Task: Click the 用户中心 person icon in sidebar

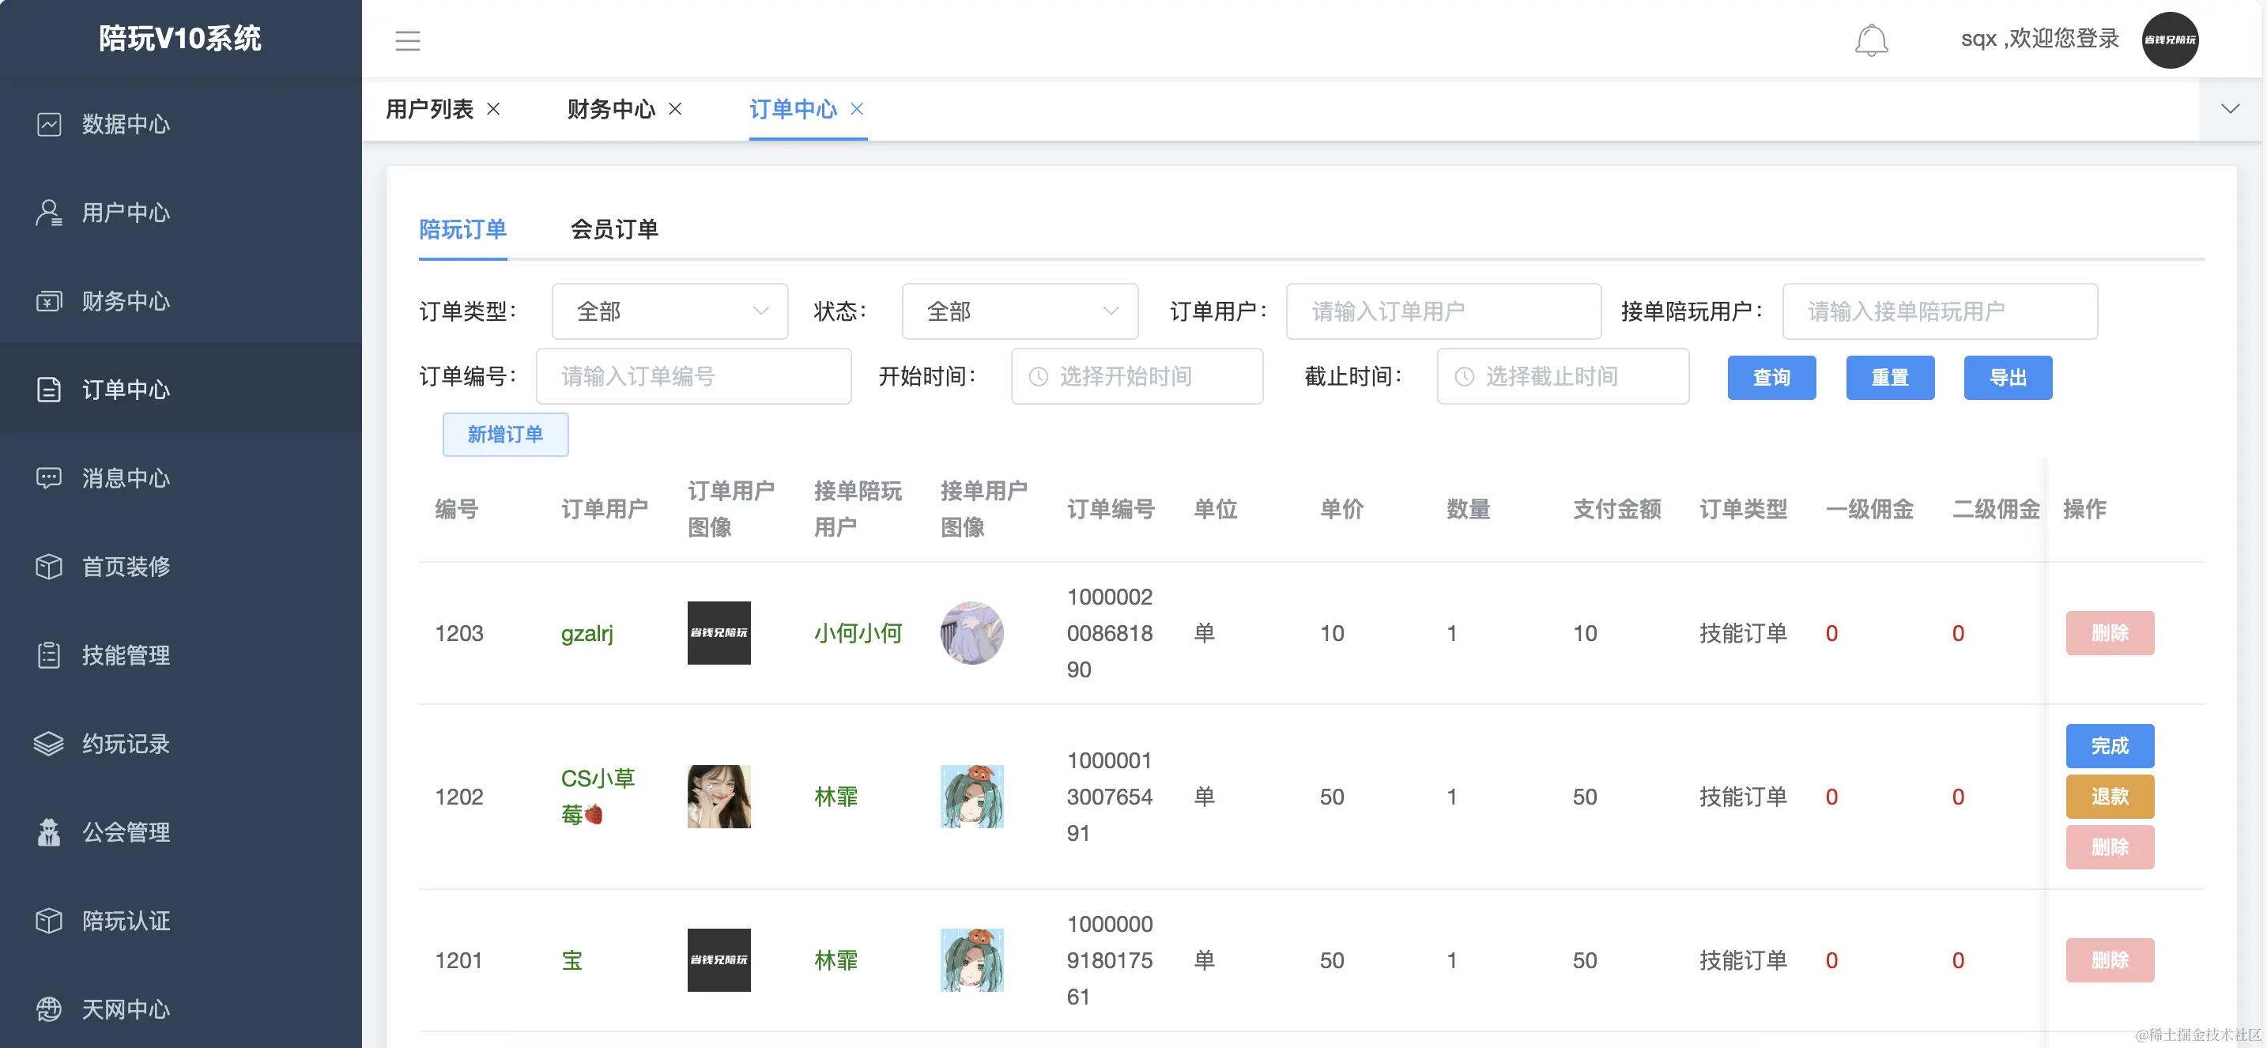Action: [49, 213]
